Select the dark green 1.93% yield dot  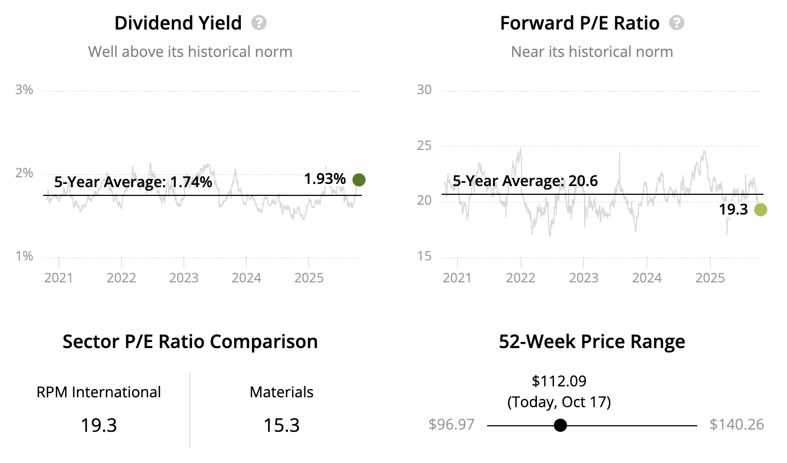(359, 180)
